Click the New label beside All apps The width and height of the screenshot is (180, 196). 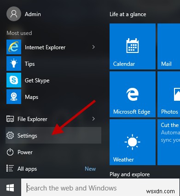pos(90,169)
